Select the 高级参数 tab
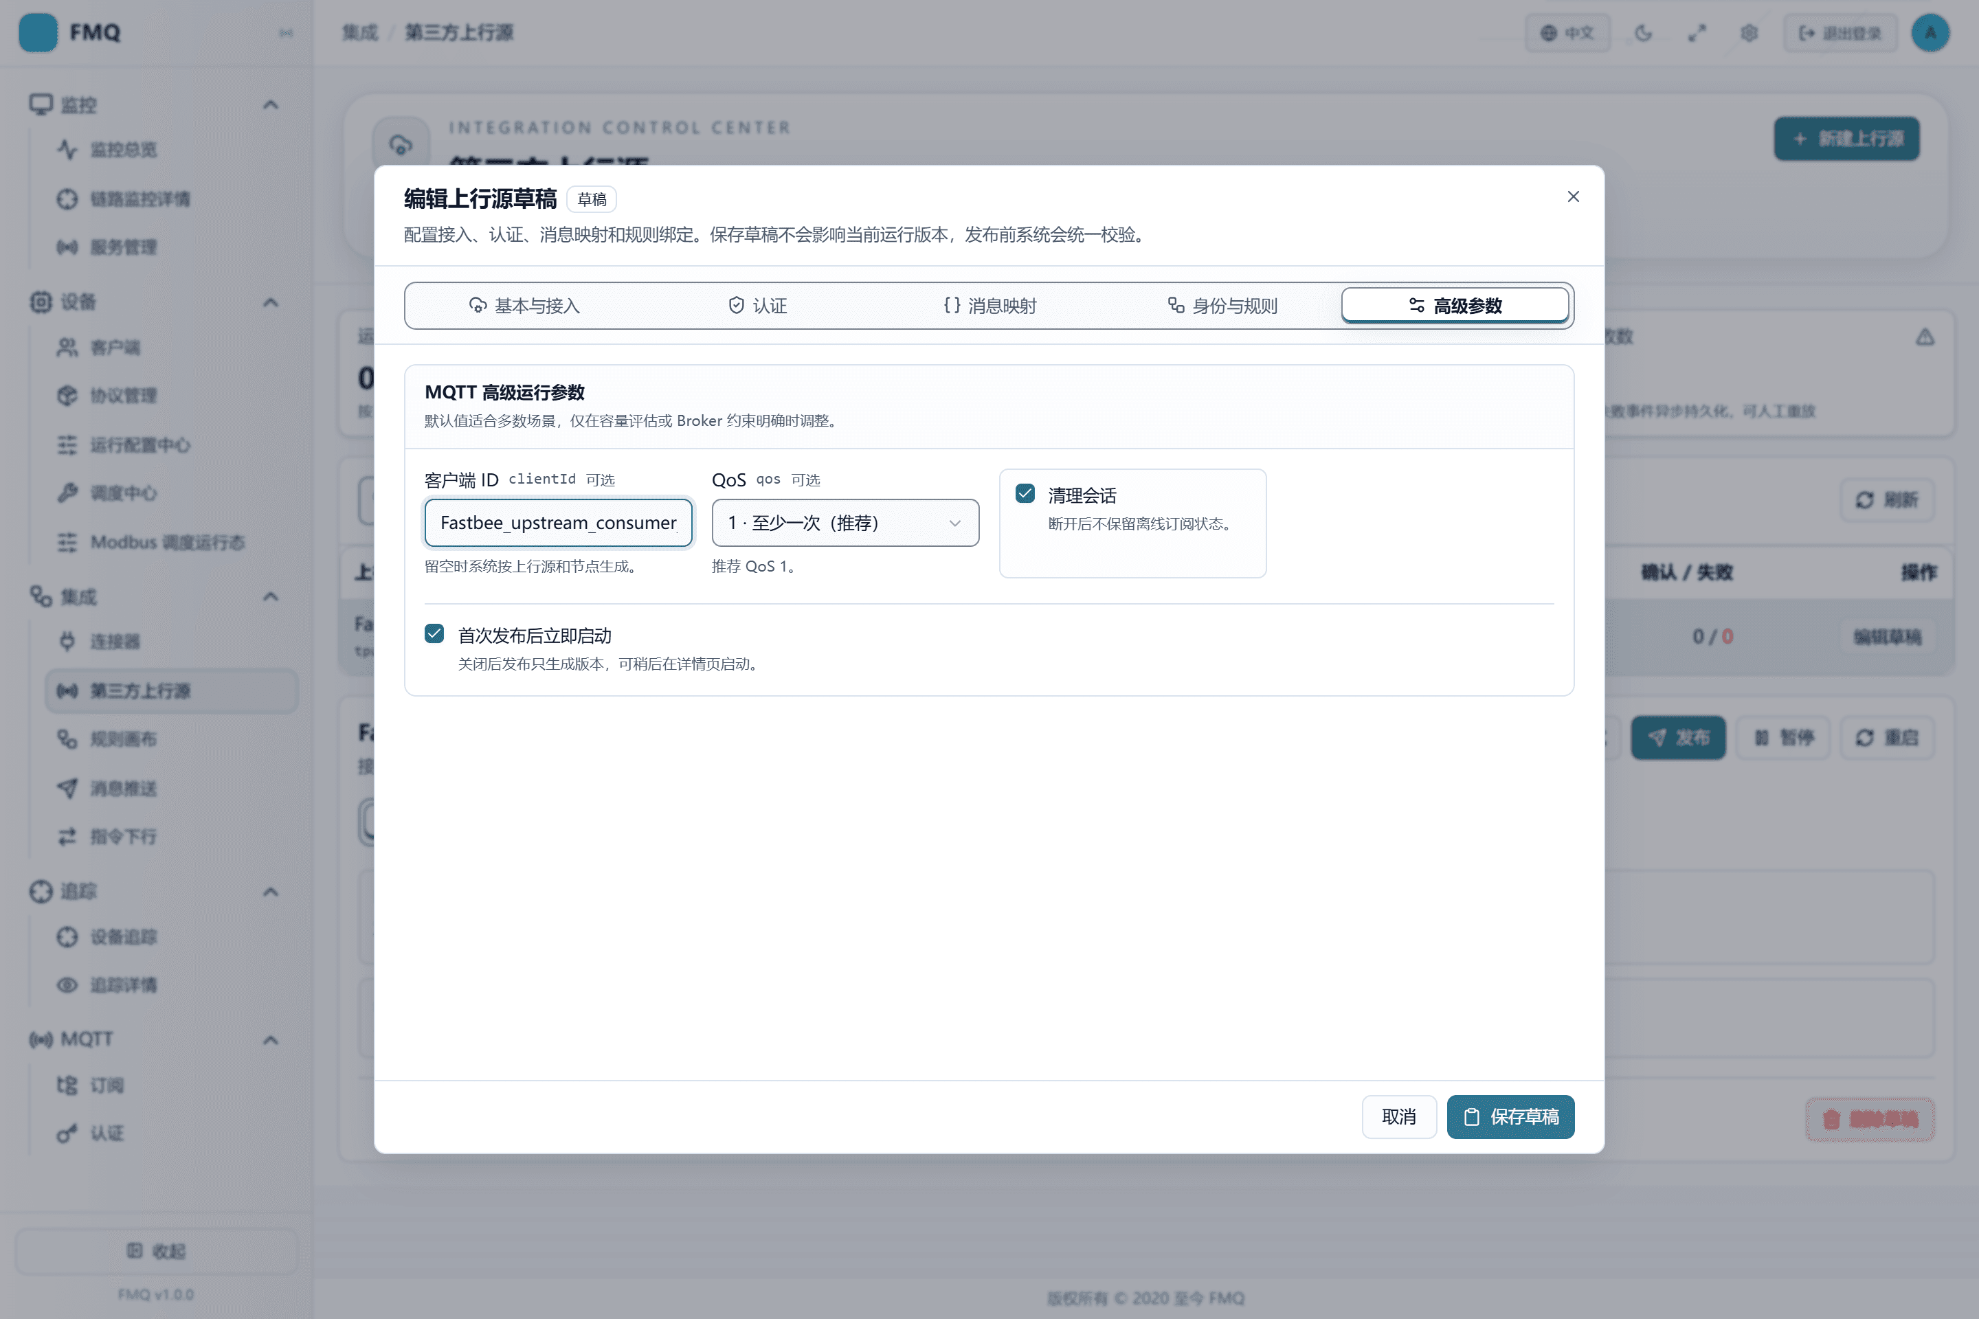This screenshot has height=1319, width=1979. (x=1455, y=305)
